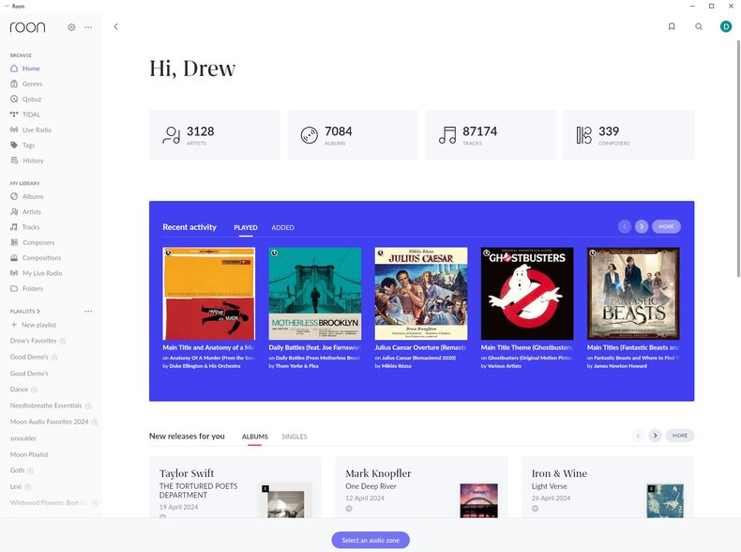This screenshot has width=741, height=552.
Task: Open the Ghostbusters album cover
Action: (x=527, y=293)
